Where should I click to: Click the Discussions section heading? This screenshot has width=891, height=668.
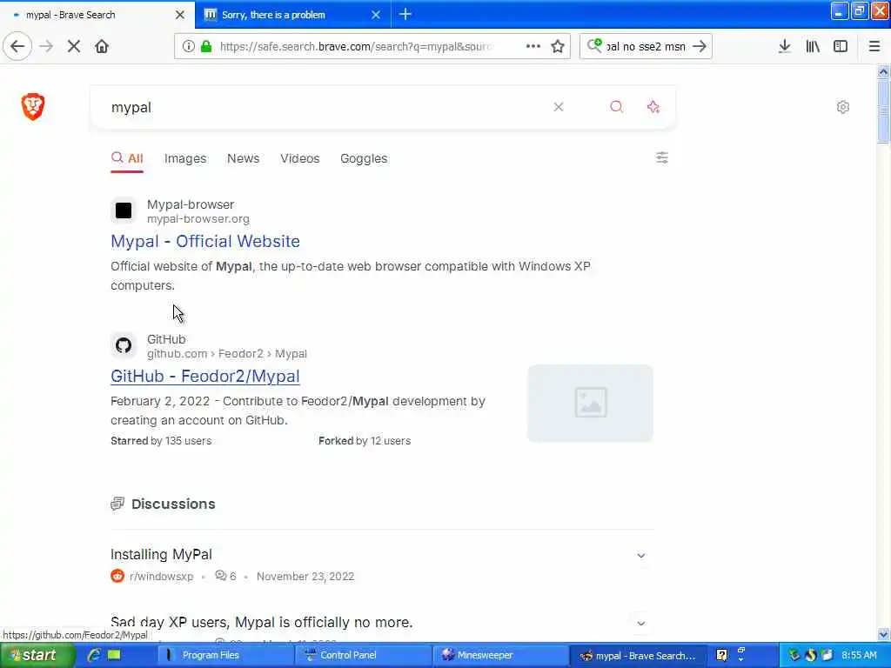173,504
